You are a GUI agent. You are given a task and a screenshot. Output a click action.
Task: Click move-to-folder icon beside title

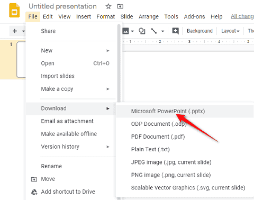[x=120, y=6]
